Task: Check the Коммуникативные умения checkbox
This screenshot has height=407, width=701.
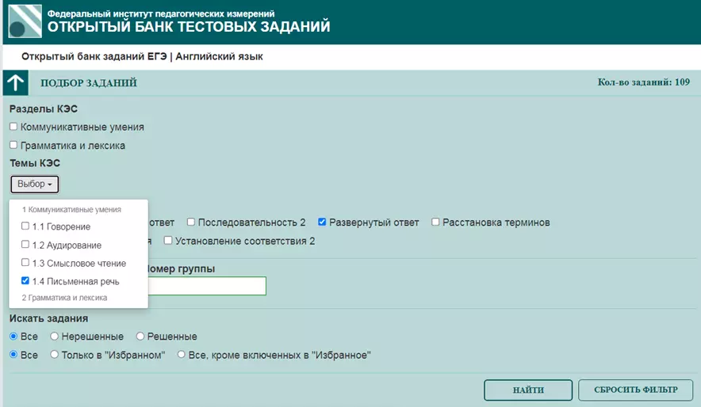Action: (13, 127)
